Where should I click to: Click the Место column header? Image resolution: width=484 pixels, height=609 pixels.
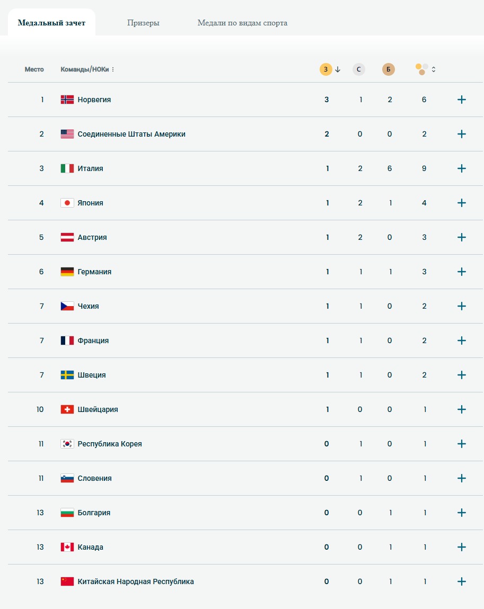pos(34,69)
